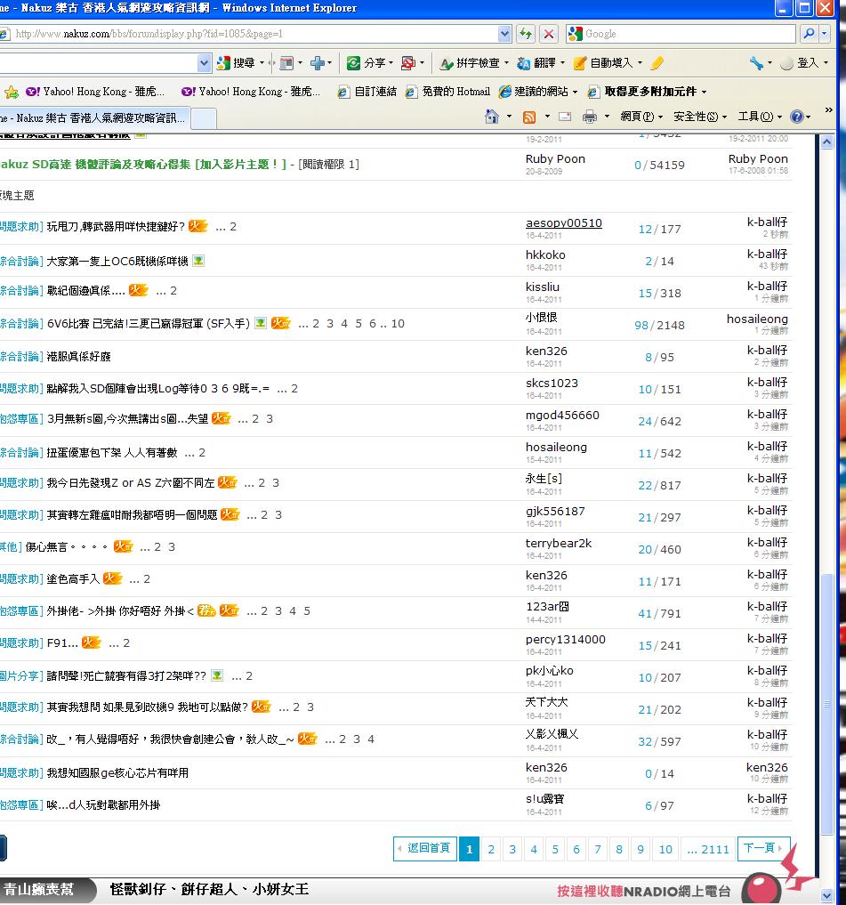Go to page 10 of the forum
Image resolution: width=846 pixels, height=905 pixels.
point(665,849)
